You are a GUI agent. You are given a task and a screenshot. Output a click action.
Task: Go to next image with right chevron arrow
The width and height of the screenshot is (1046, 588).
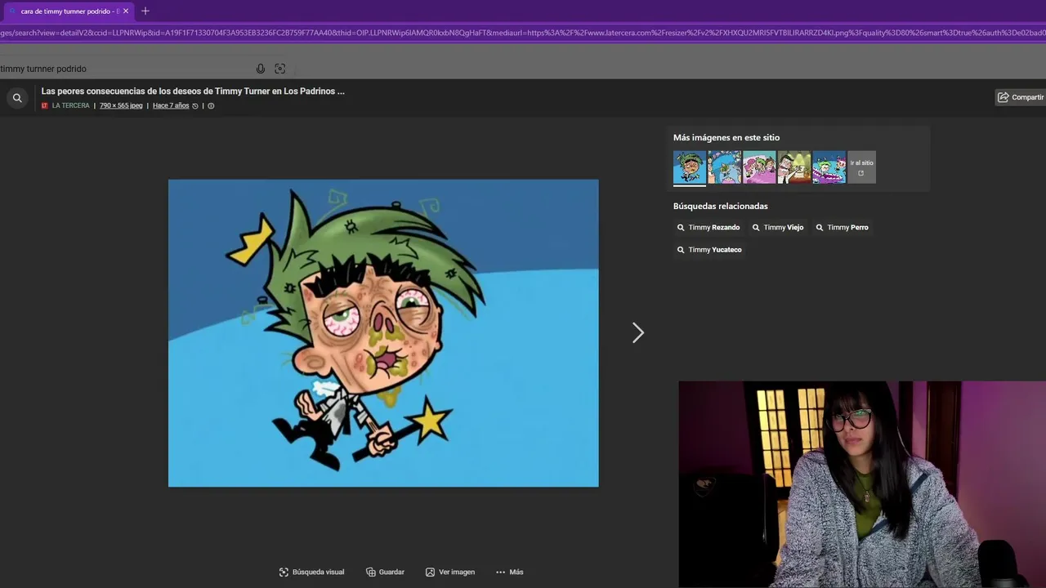point(638,332)
